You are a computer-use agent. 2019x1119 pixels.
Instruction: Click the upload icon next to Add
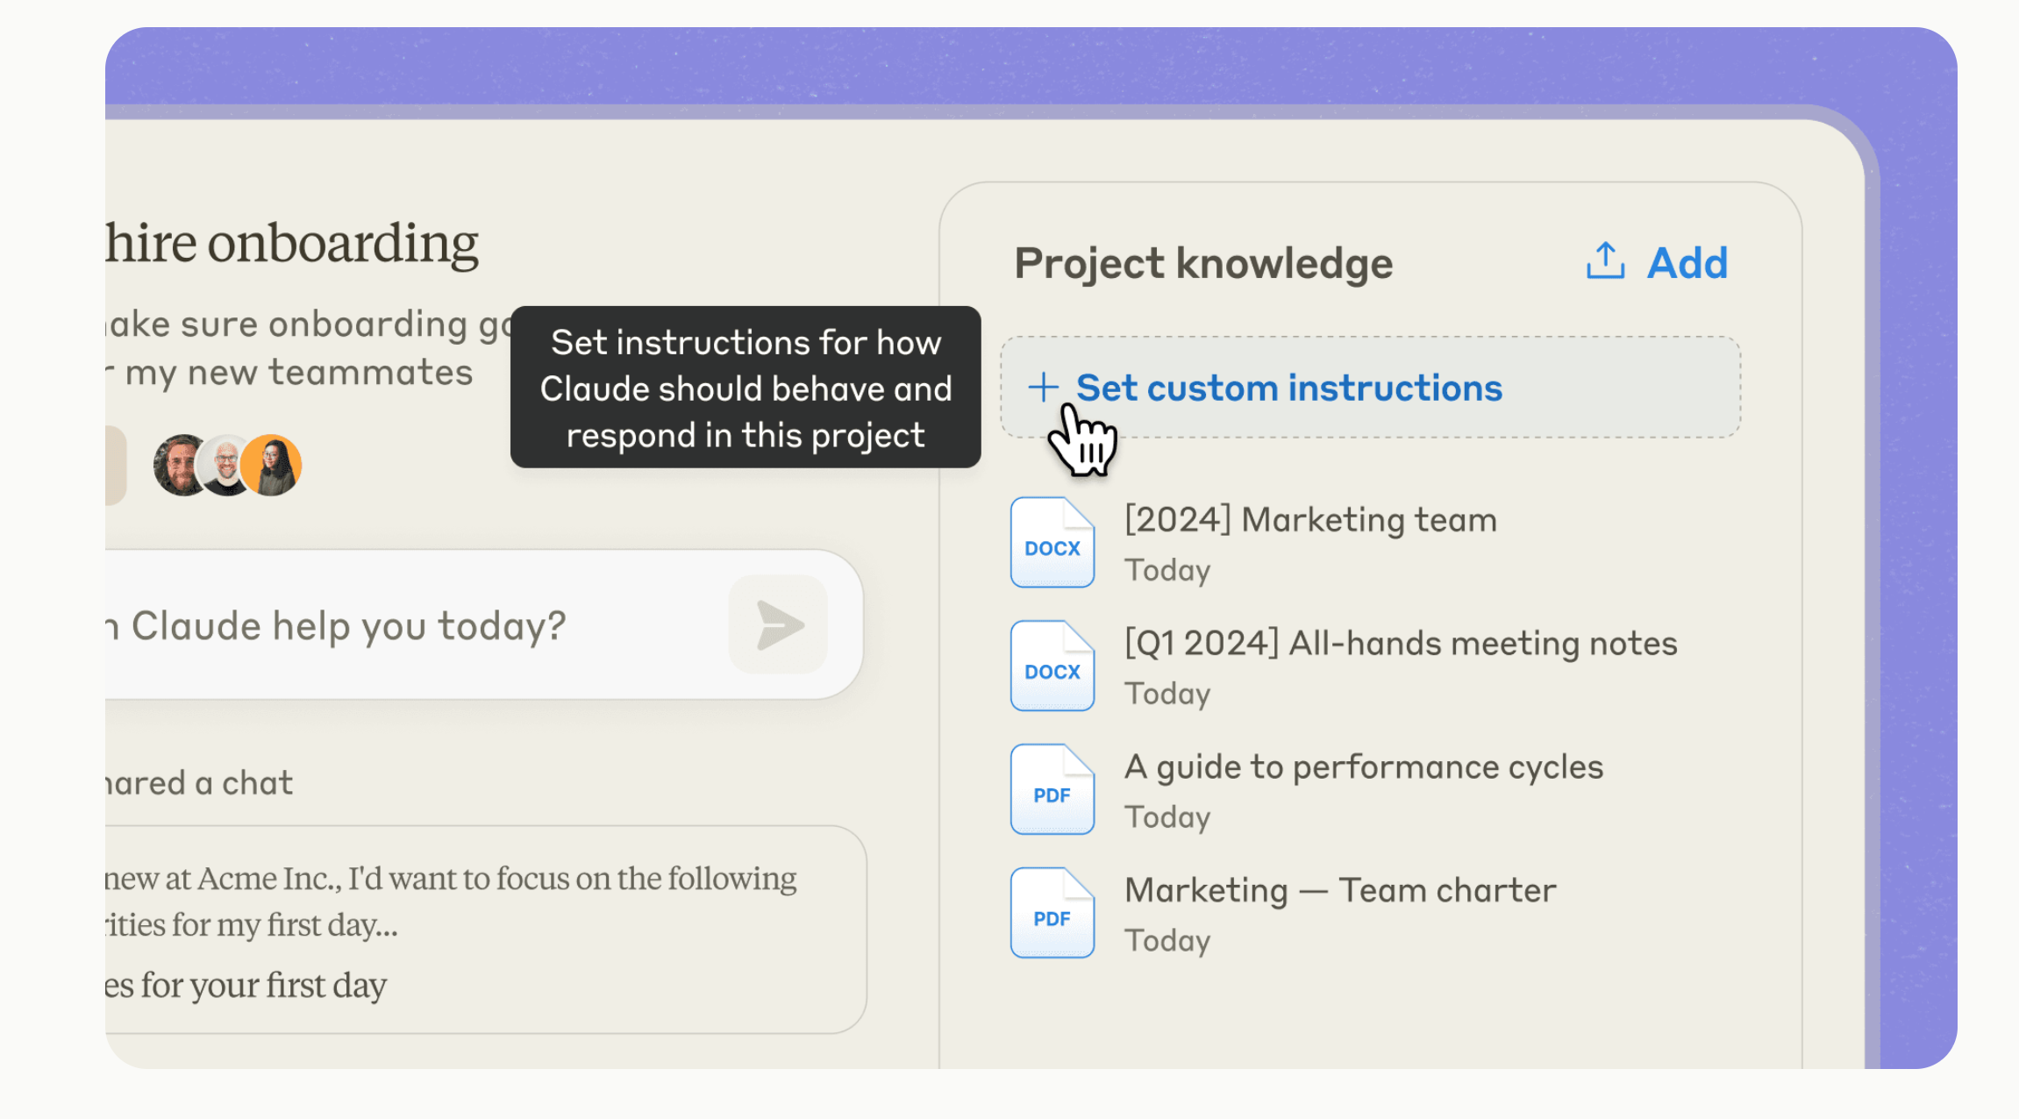[1605, 261]
